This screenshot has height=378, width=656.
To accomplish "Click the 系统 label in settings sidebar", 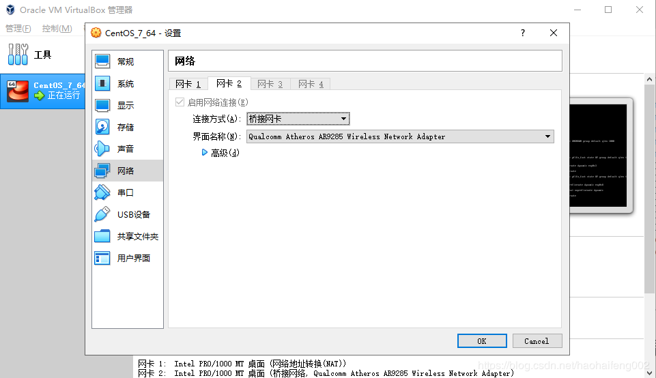I will click(126, 84).
